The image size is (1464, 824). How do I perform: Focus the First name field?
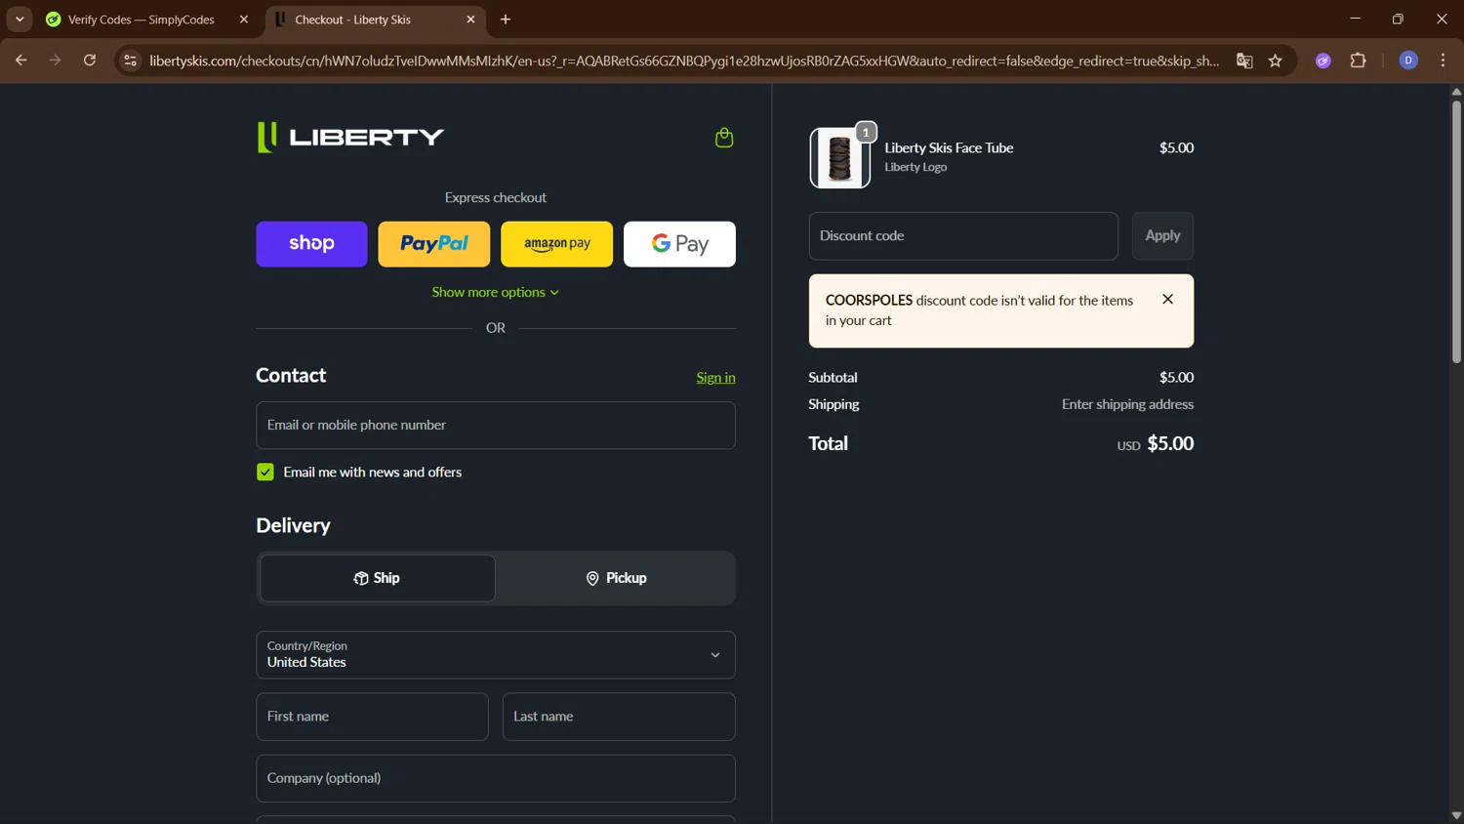[372, 717]
